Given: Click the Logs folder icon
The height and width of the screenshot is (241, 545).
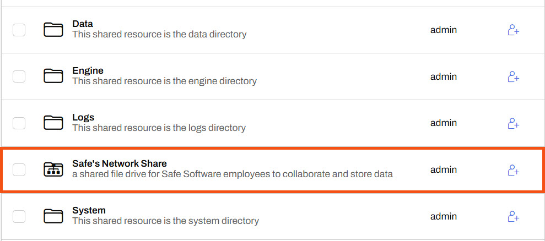Looking at the screenshot, I should click(x=53, y=123).
